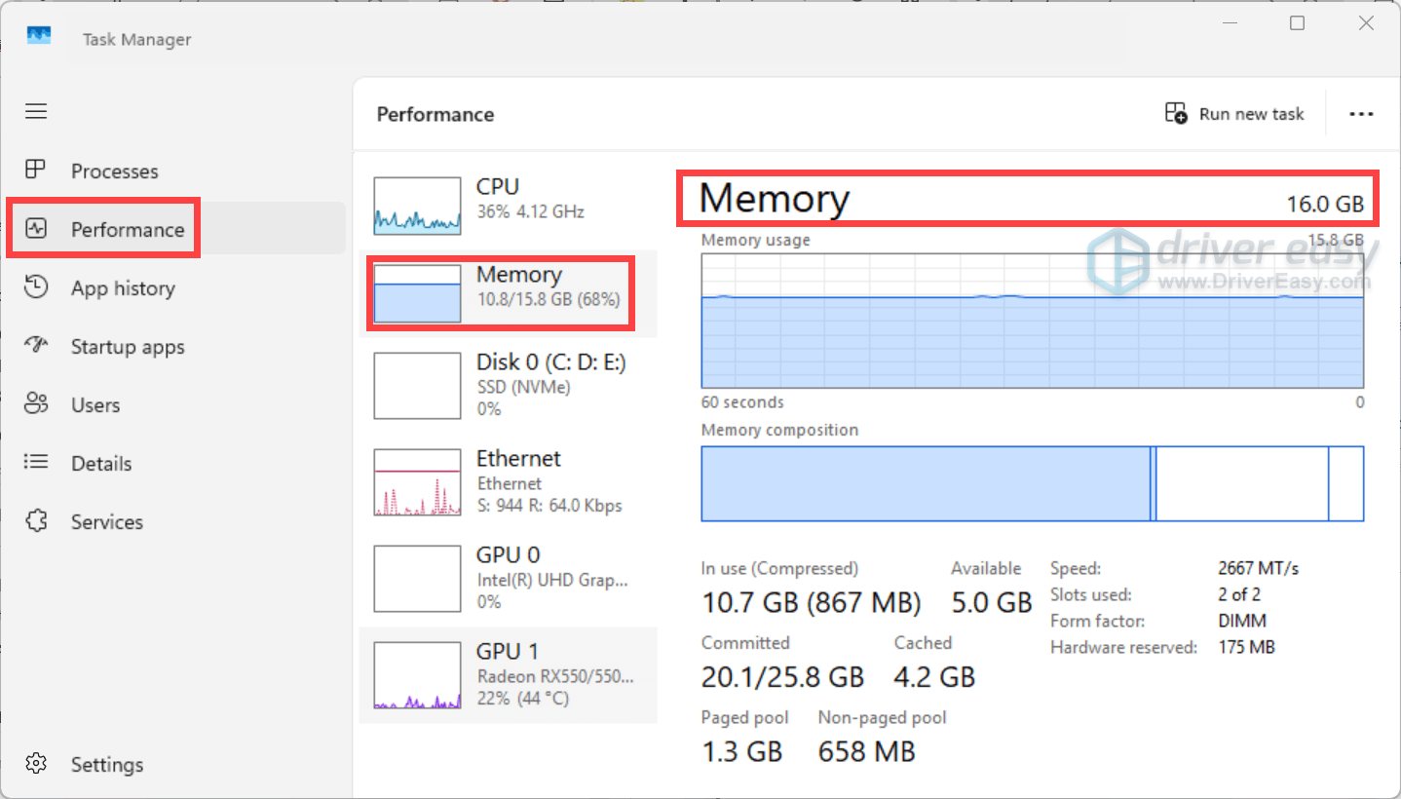Viewport: 1401px width, 799px height.
Task: Click the Memory composition bar
Action: coord(1032,484)
